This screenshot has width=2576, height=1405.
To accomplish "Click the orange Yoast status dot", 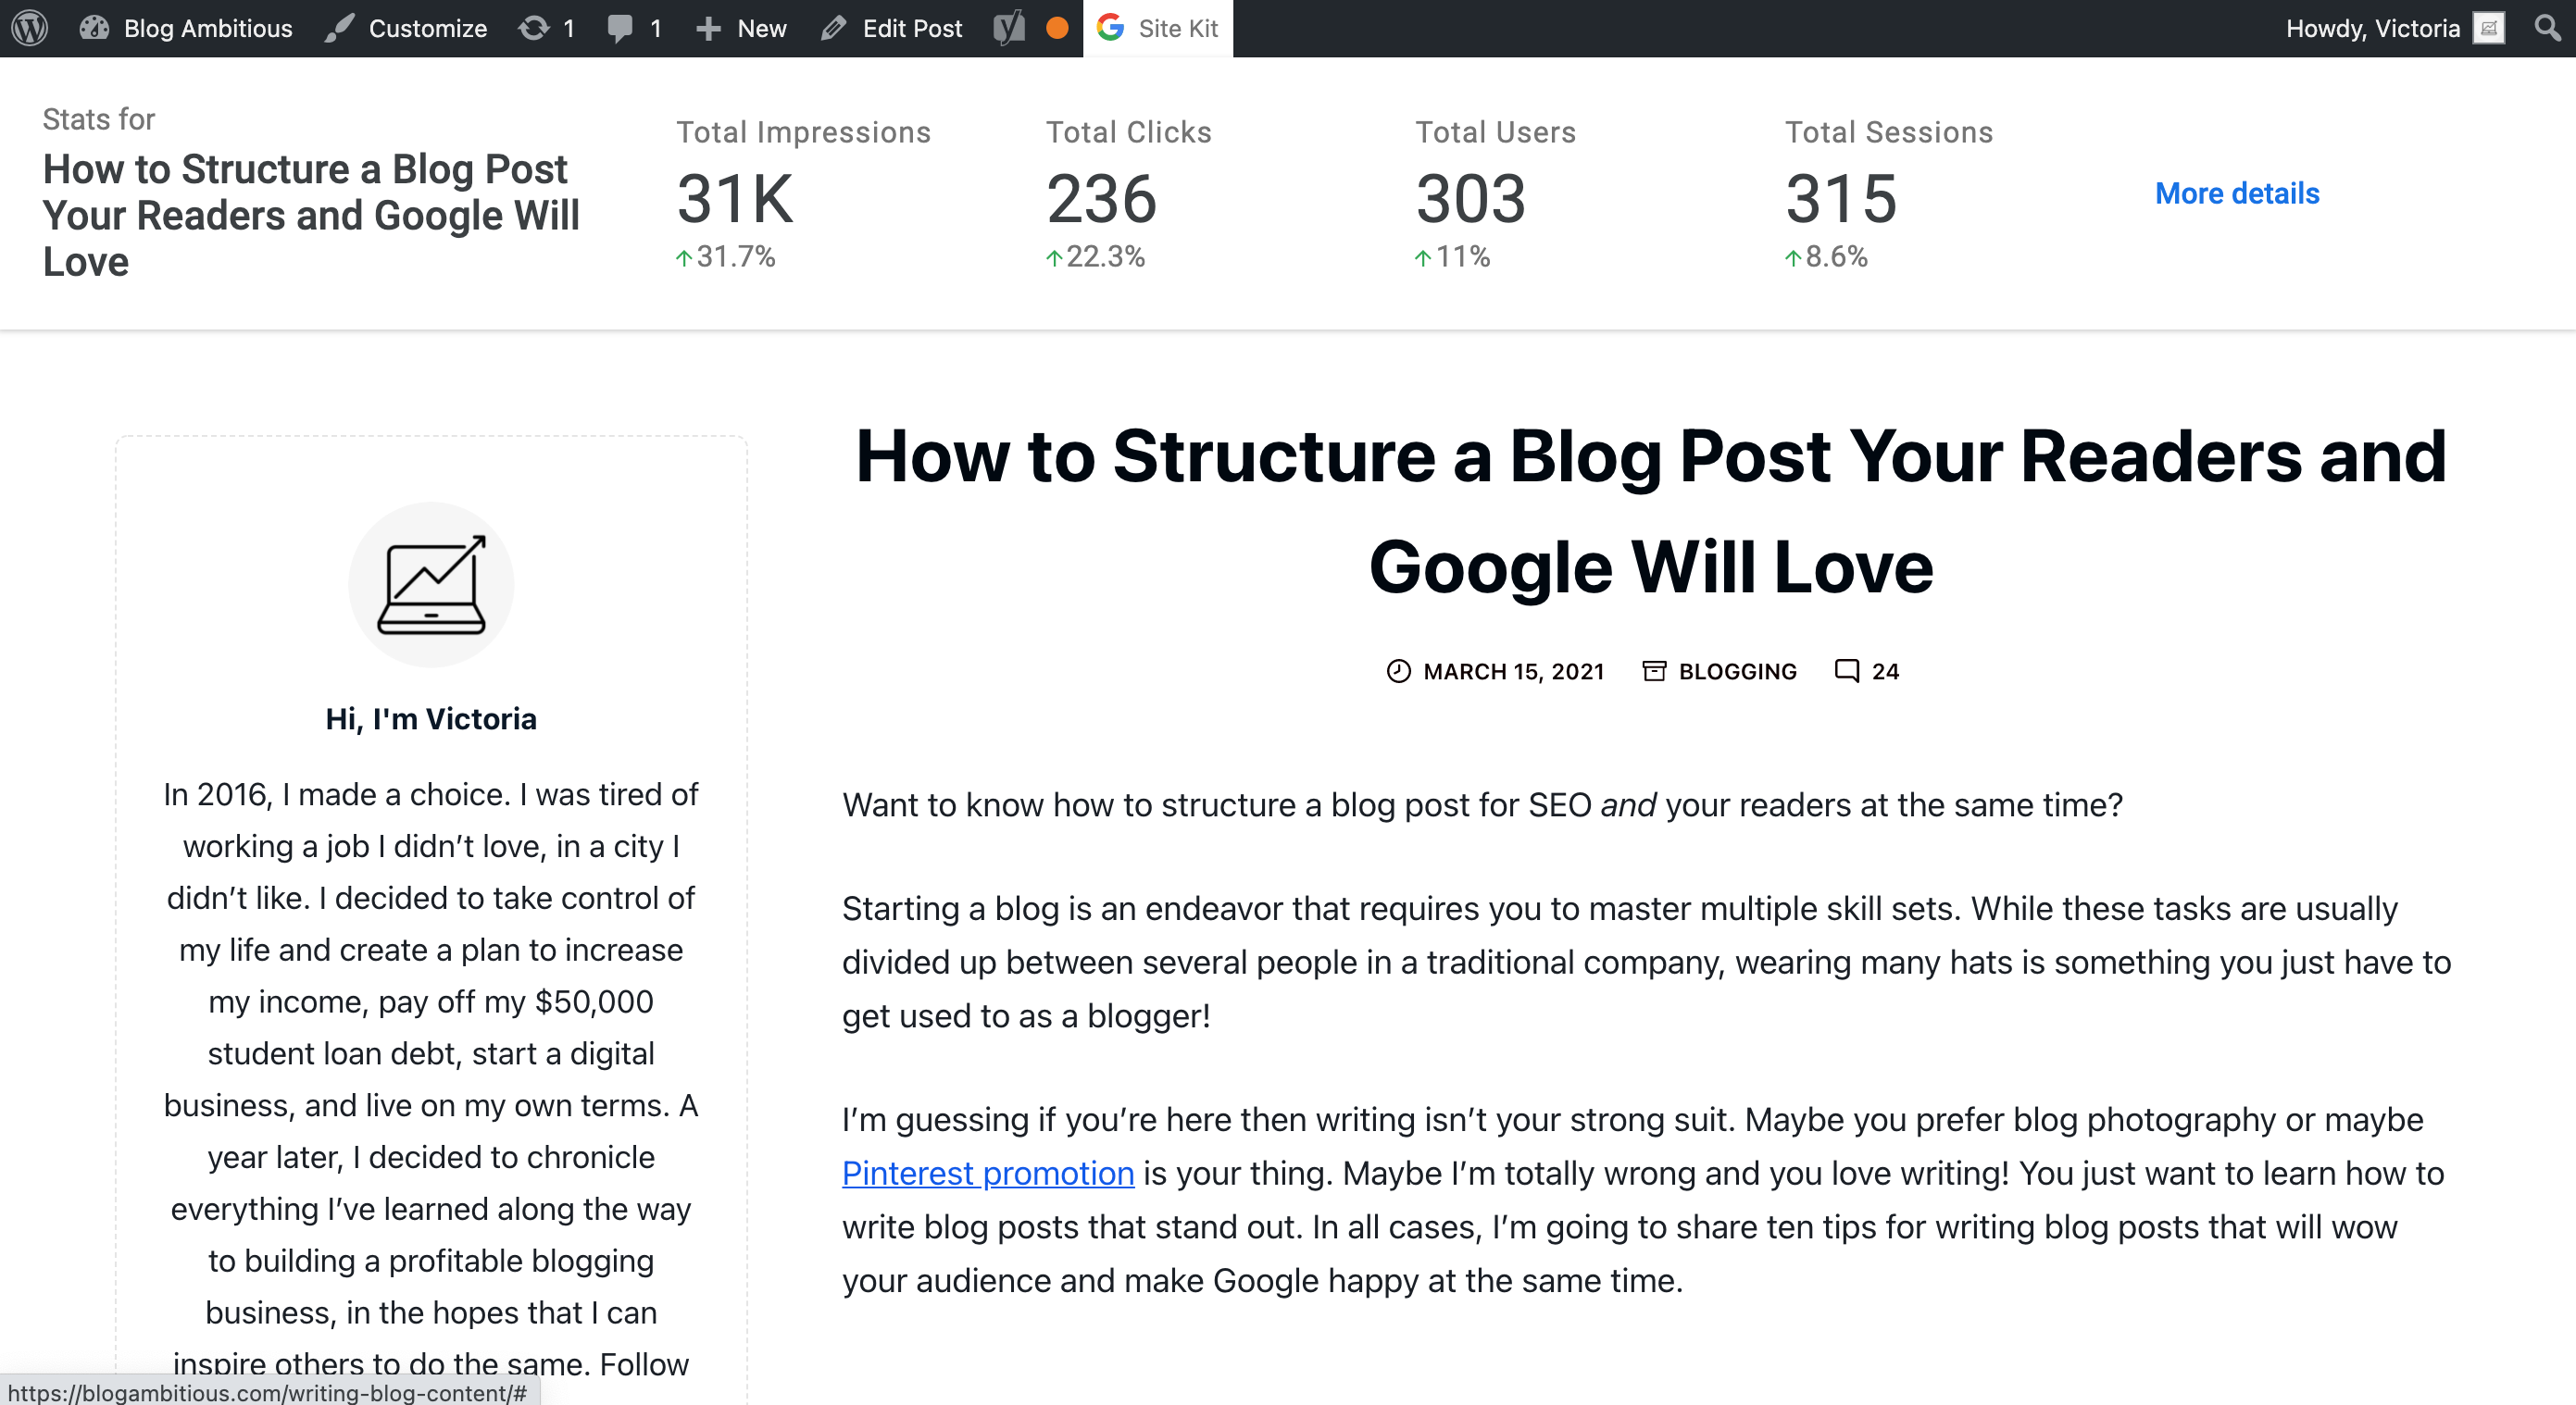I will [x=1057, y=28].
